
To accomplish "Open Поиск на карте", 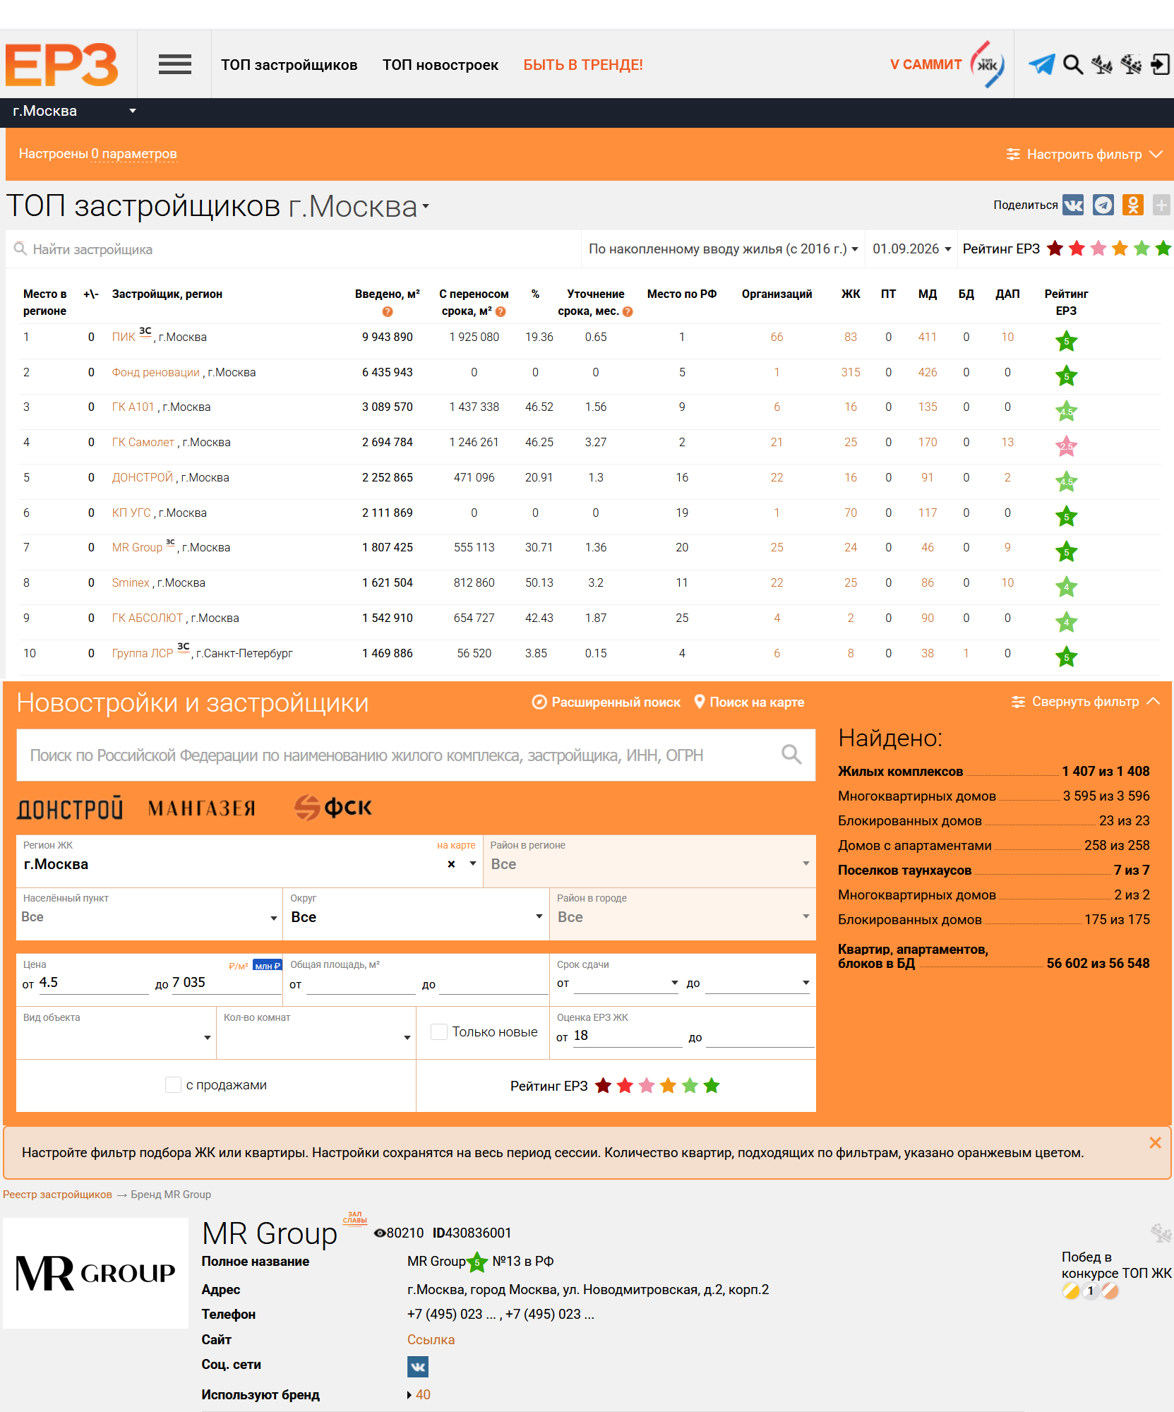I will coord(750,702).
